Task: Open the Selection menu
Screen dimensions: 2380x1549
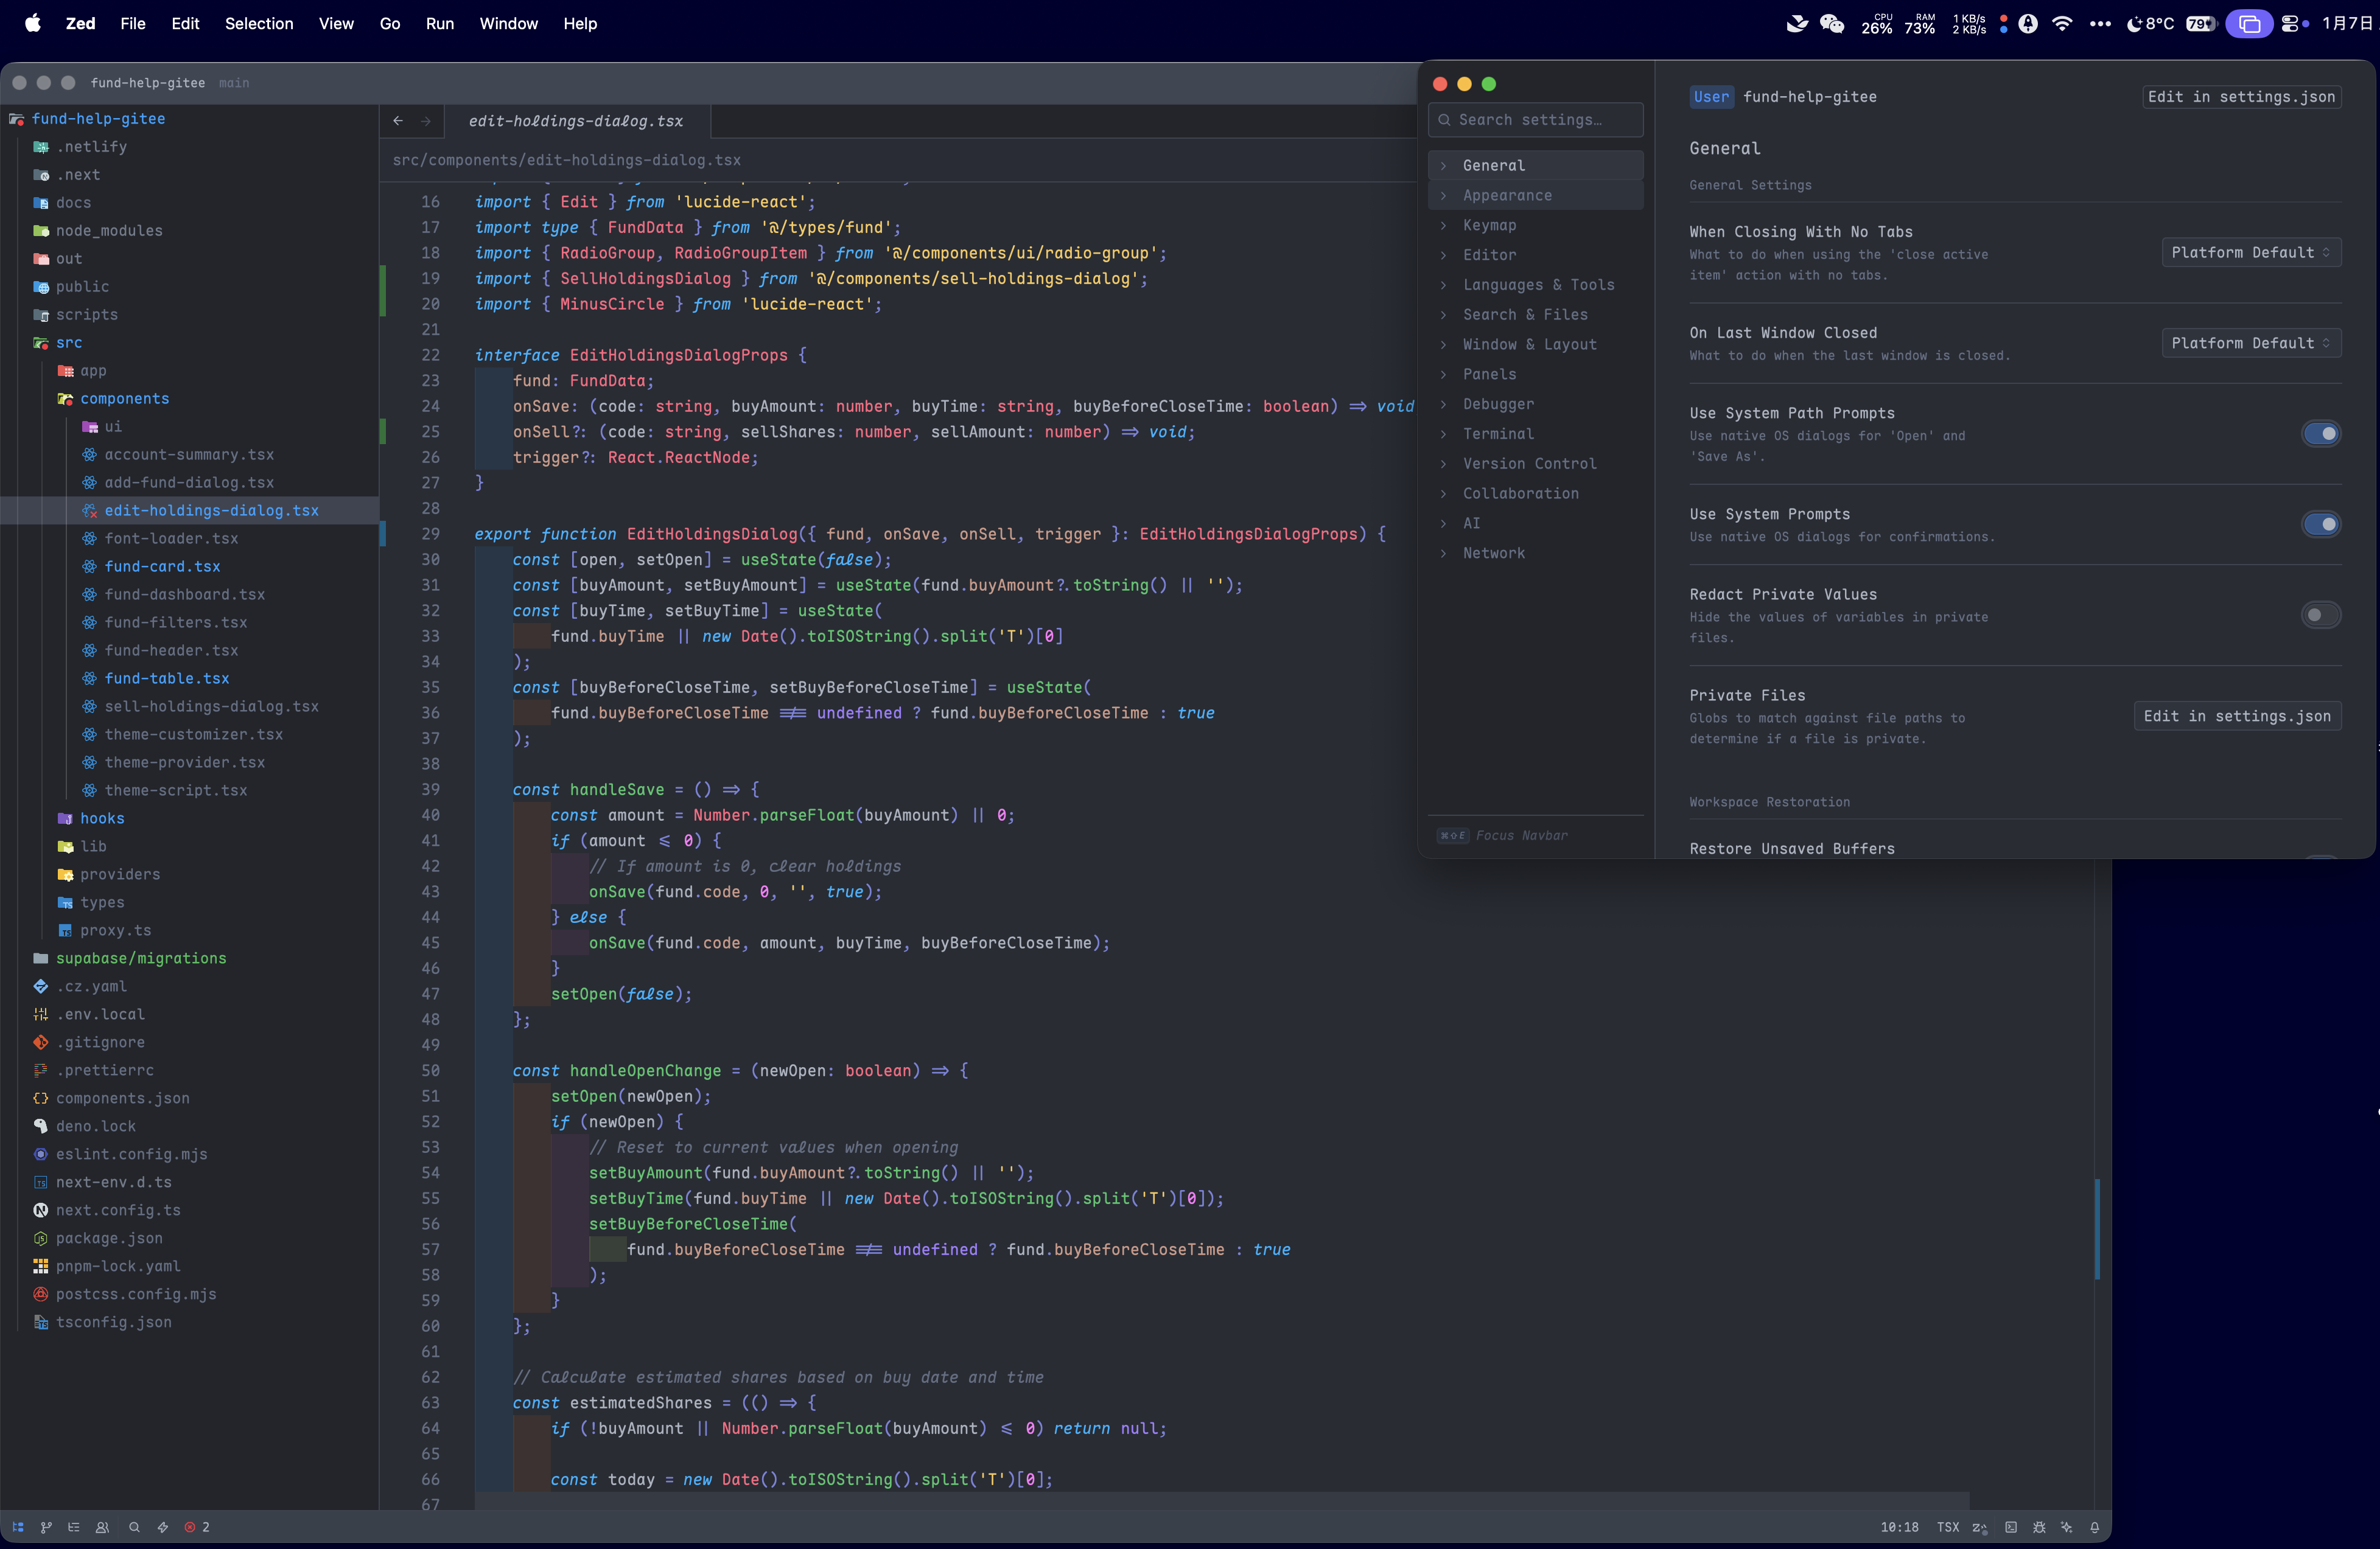Action: 258,23
